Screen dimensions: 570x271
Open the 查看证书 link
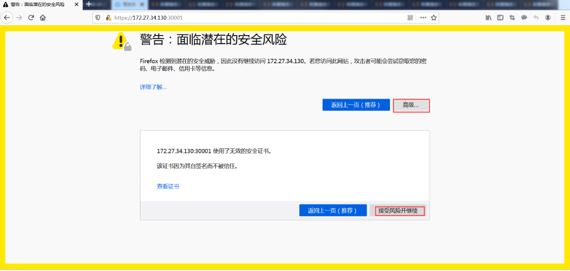[x=168, y=186]
